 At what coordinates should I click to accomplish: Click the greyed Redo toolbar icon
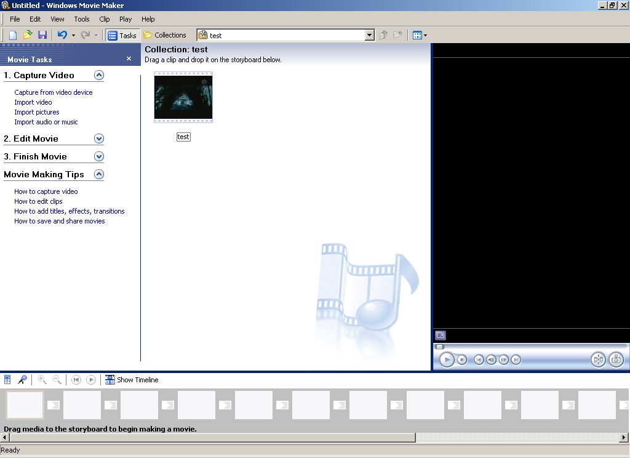85,35
